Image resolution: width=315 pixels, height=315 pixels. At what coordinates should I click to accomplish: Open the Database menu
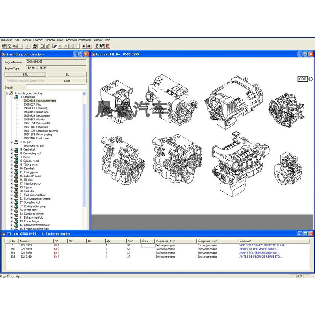(7, 40)
